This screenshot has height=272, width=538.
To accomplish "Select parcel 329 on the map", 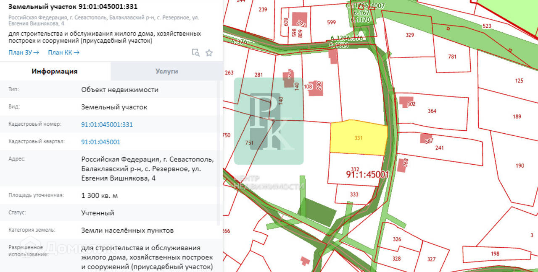I will (x=410, y=35).
